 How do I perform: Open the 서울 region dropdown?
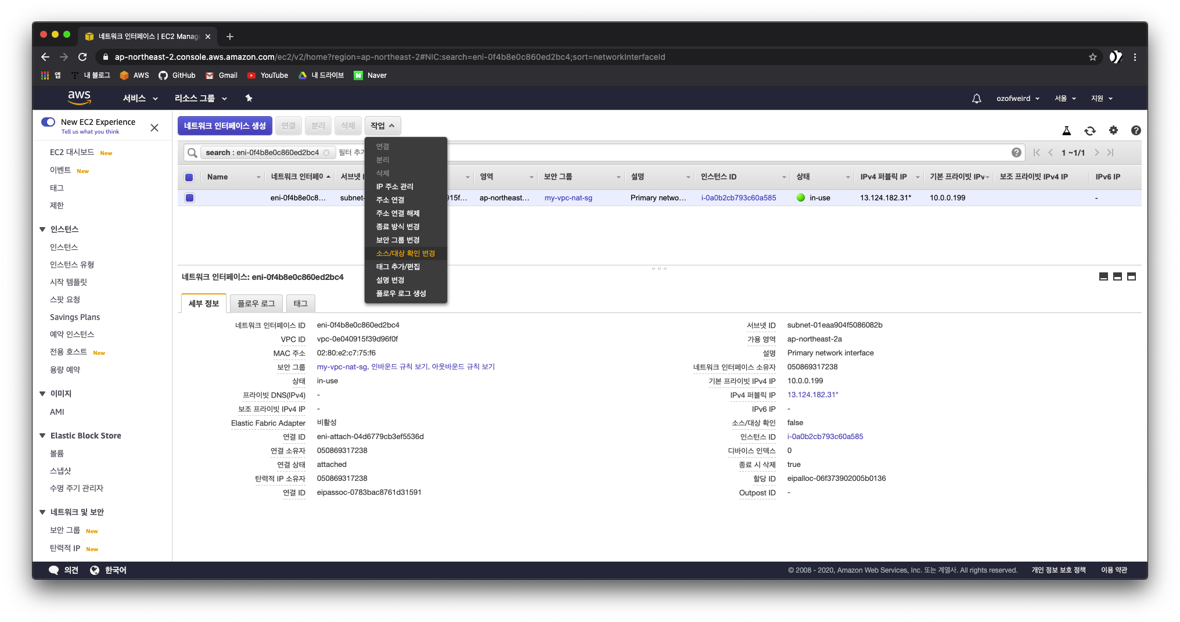(x=1066, y=99)
